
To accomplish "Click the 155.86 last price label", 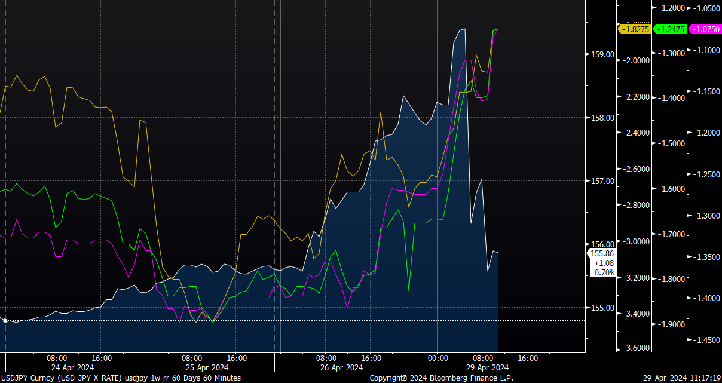I will [602, 253].
